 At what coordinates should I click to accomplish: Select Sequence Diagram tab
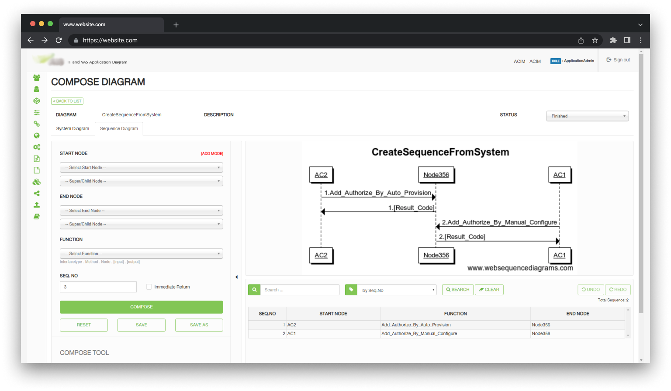[x=119, y=128]
